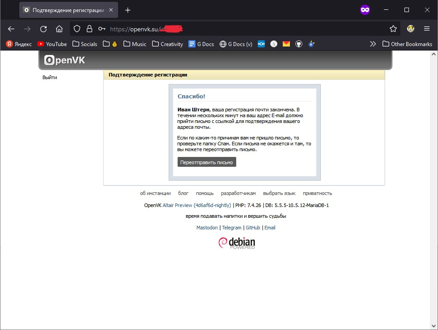Click the Выйти logout link
Viewport: 438px width, 330px height.
pos(50,77)
